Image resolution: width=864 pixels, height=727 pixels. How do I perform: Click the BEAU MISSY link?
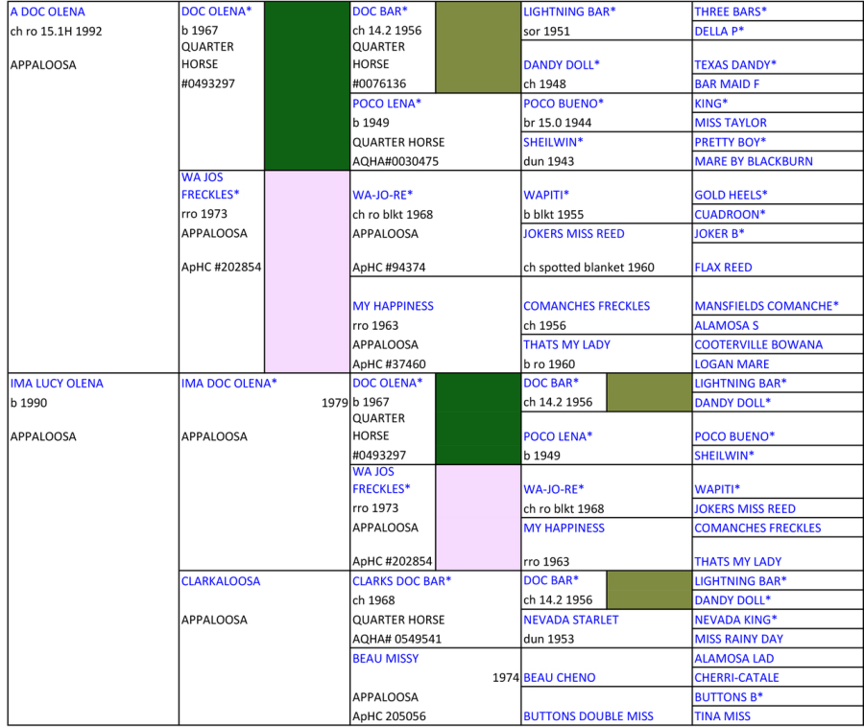[384, 658]
